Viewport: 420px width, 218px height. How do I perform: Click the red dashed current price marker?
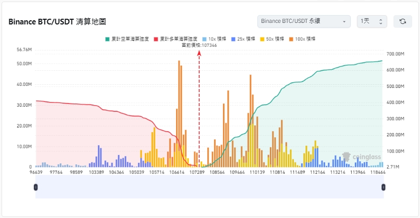[x=199, y=108]
